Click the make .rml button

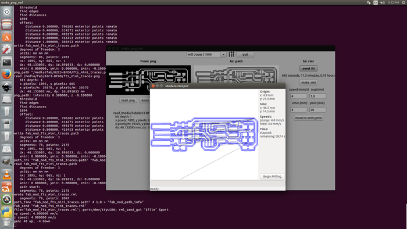click(x=308, y=83)
